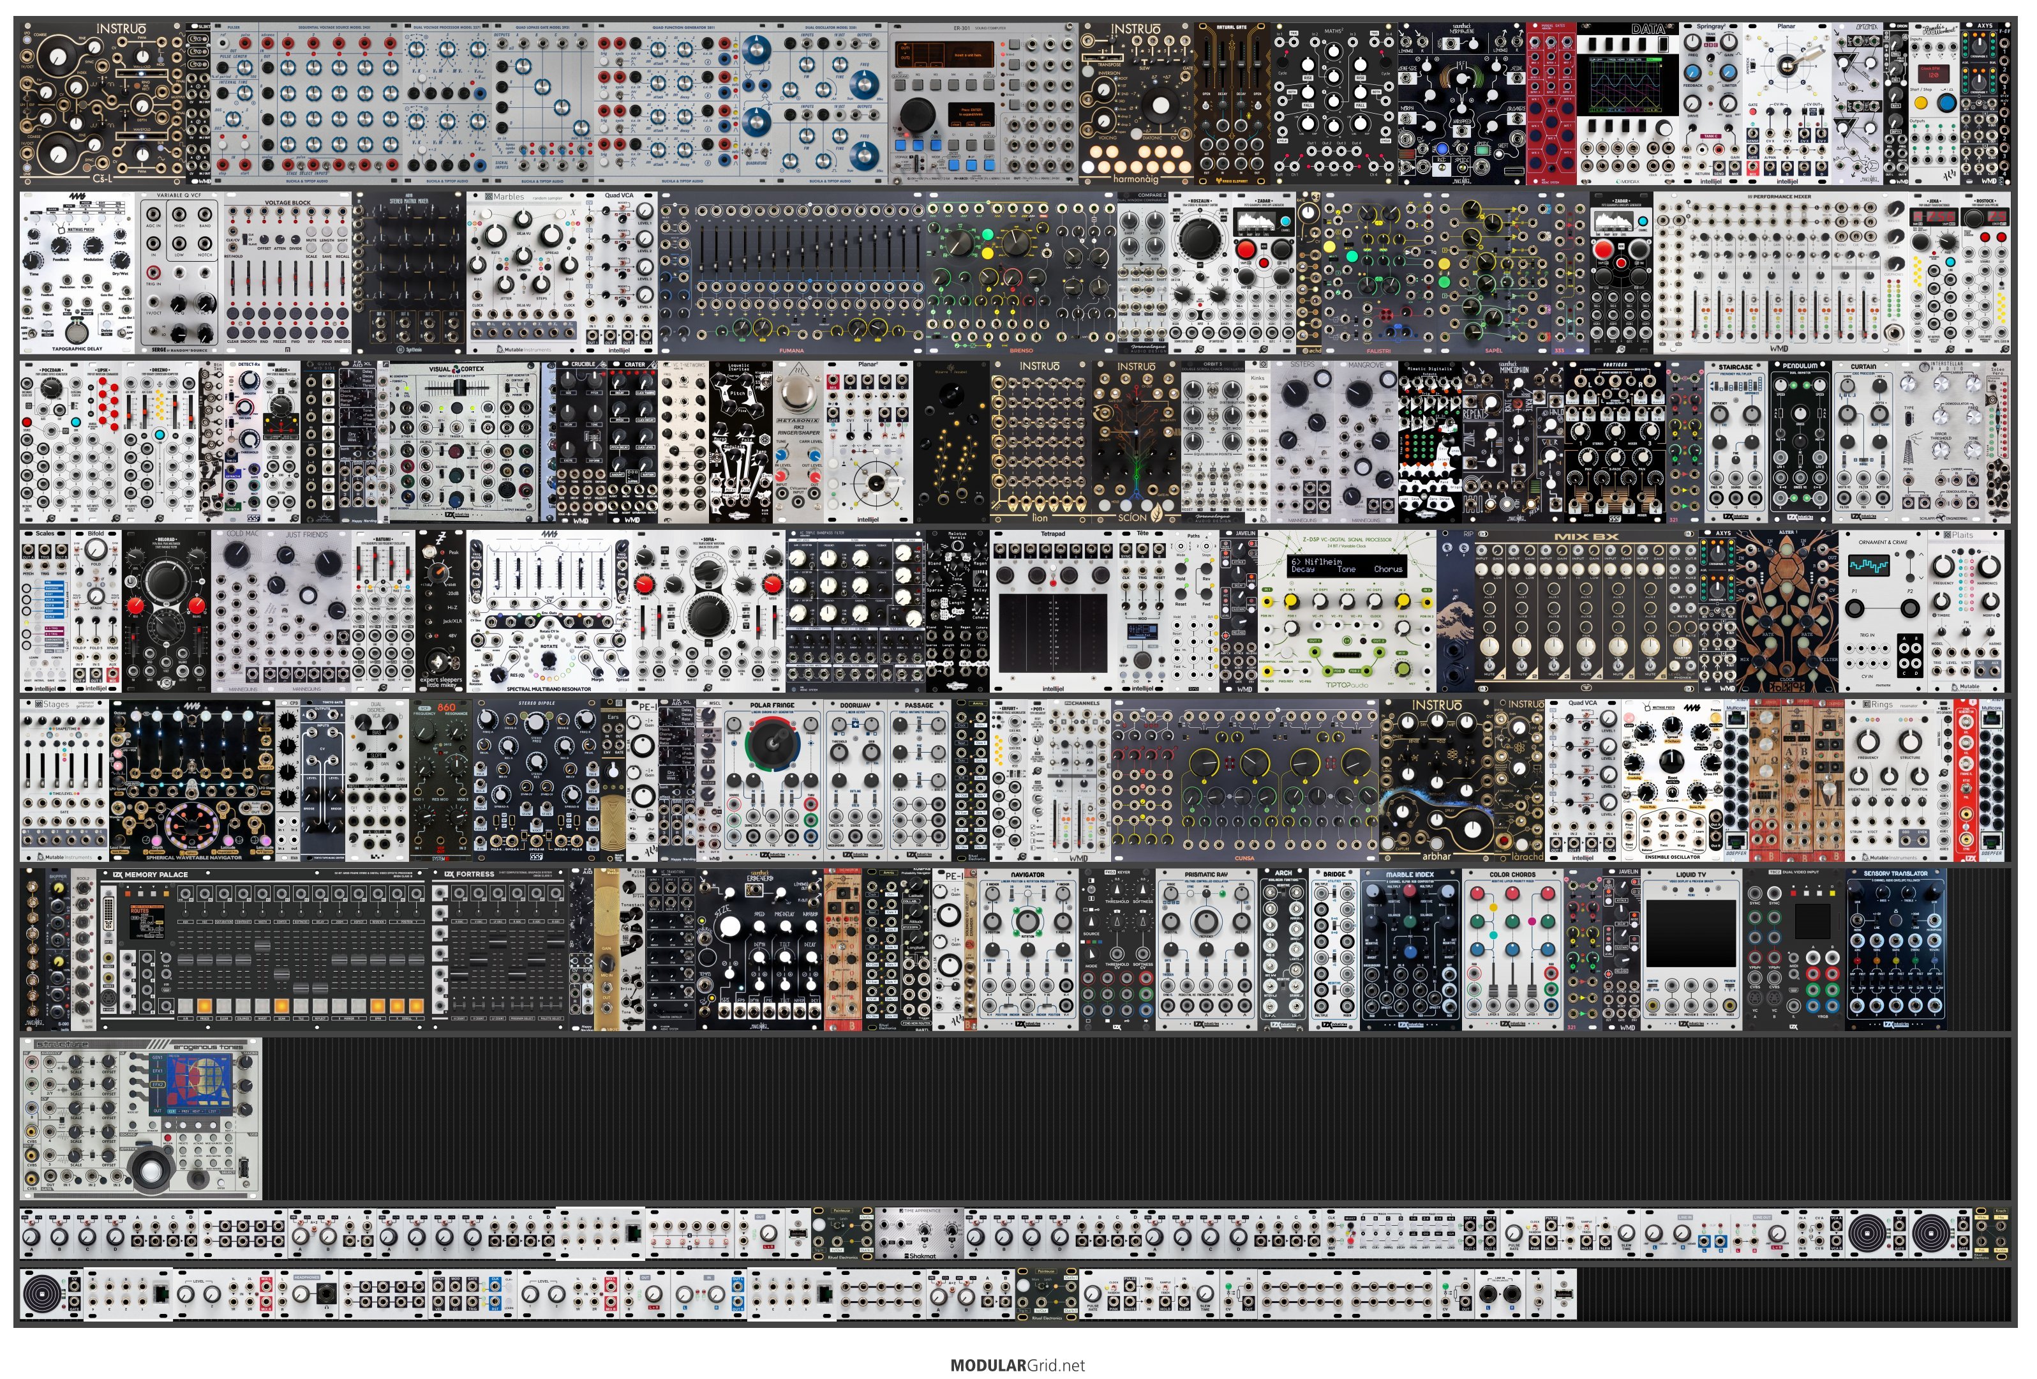The image size is (2037, 1379).
Task: Click the Instruo arbhar module
Action: (x=1436, y=780)
